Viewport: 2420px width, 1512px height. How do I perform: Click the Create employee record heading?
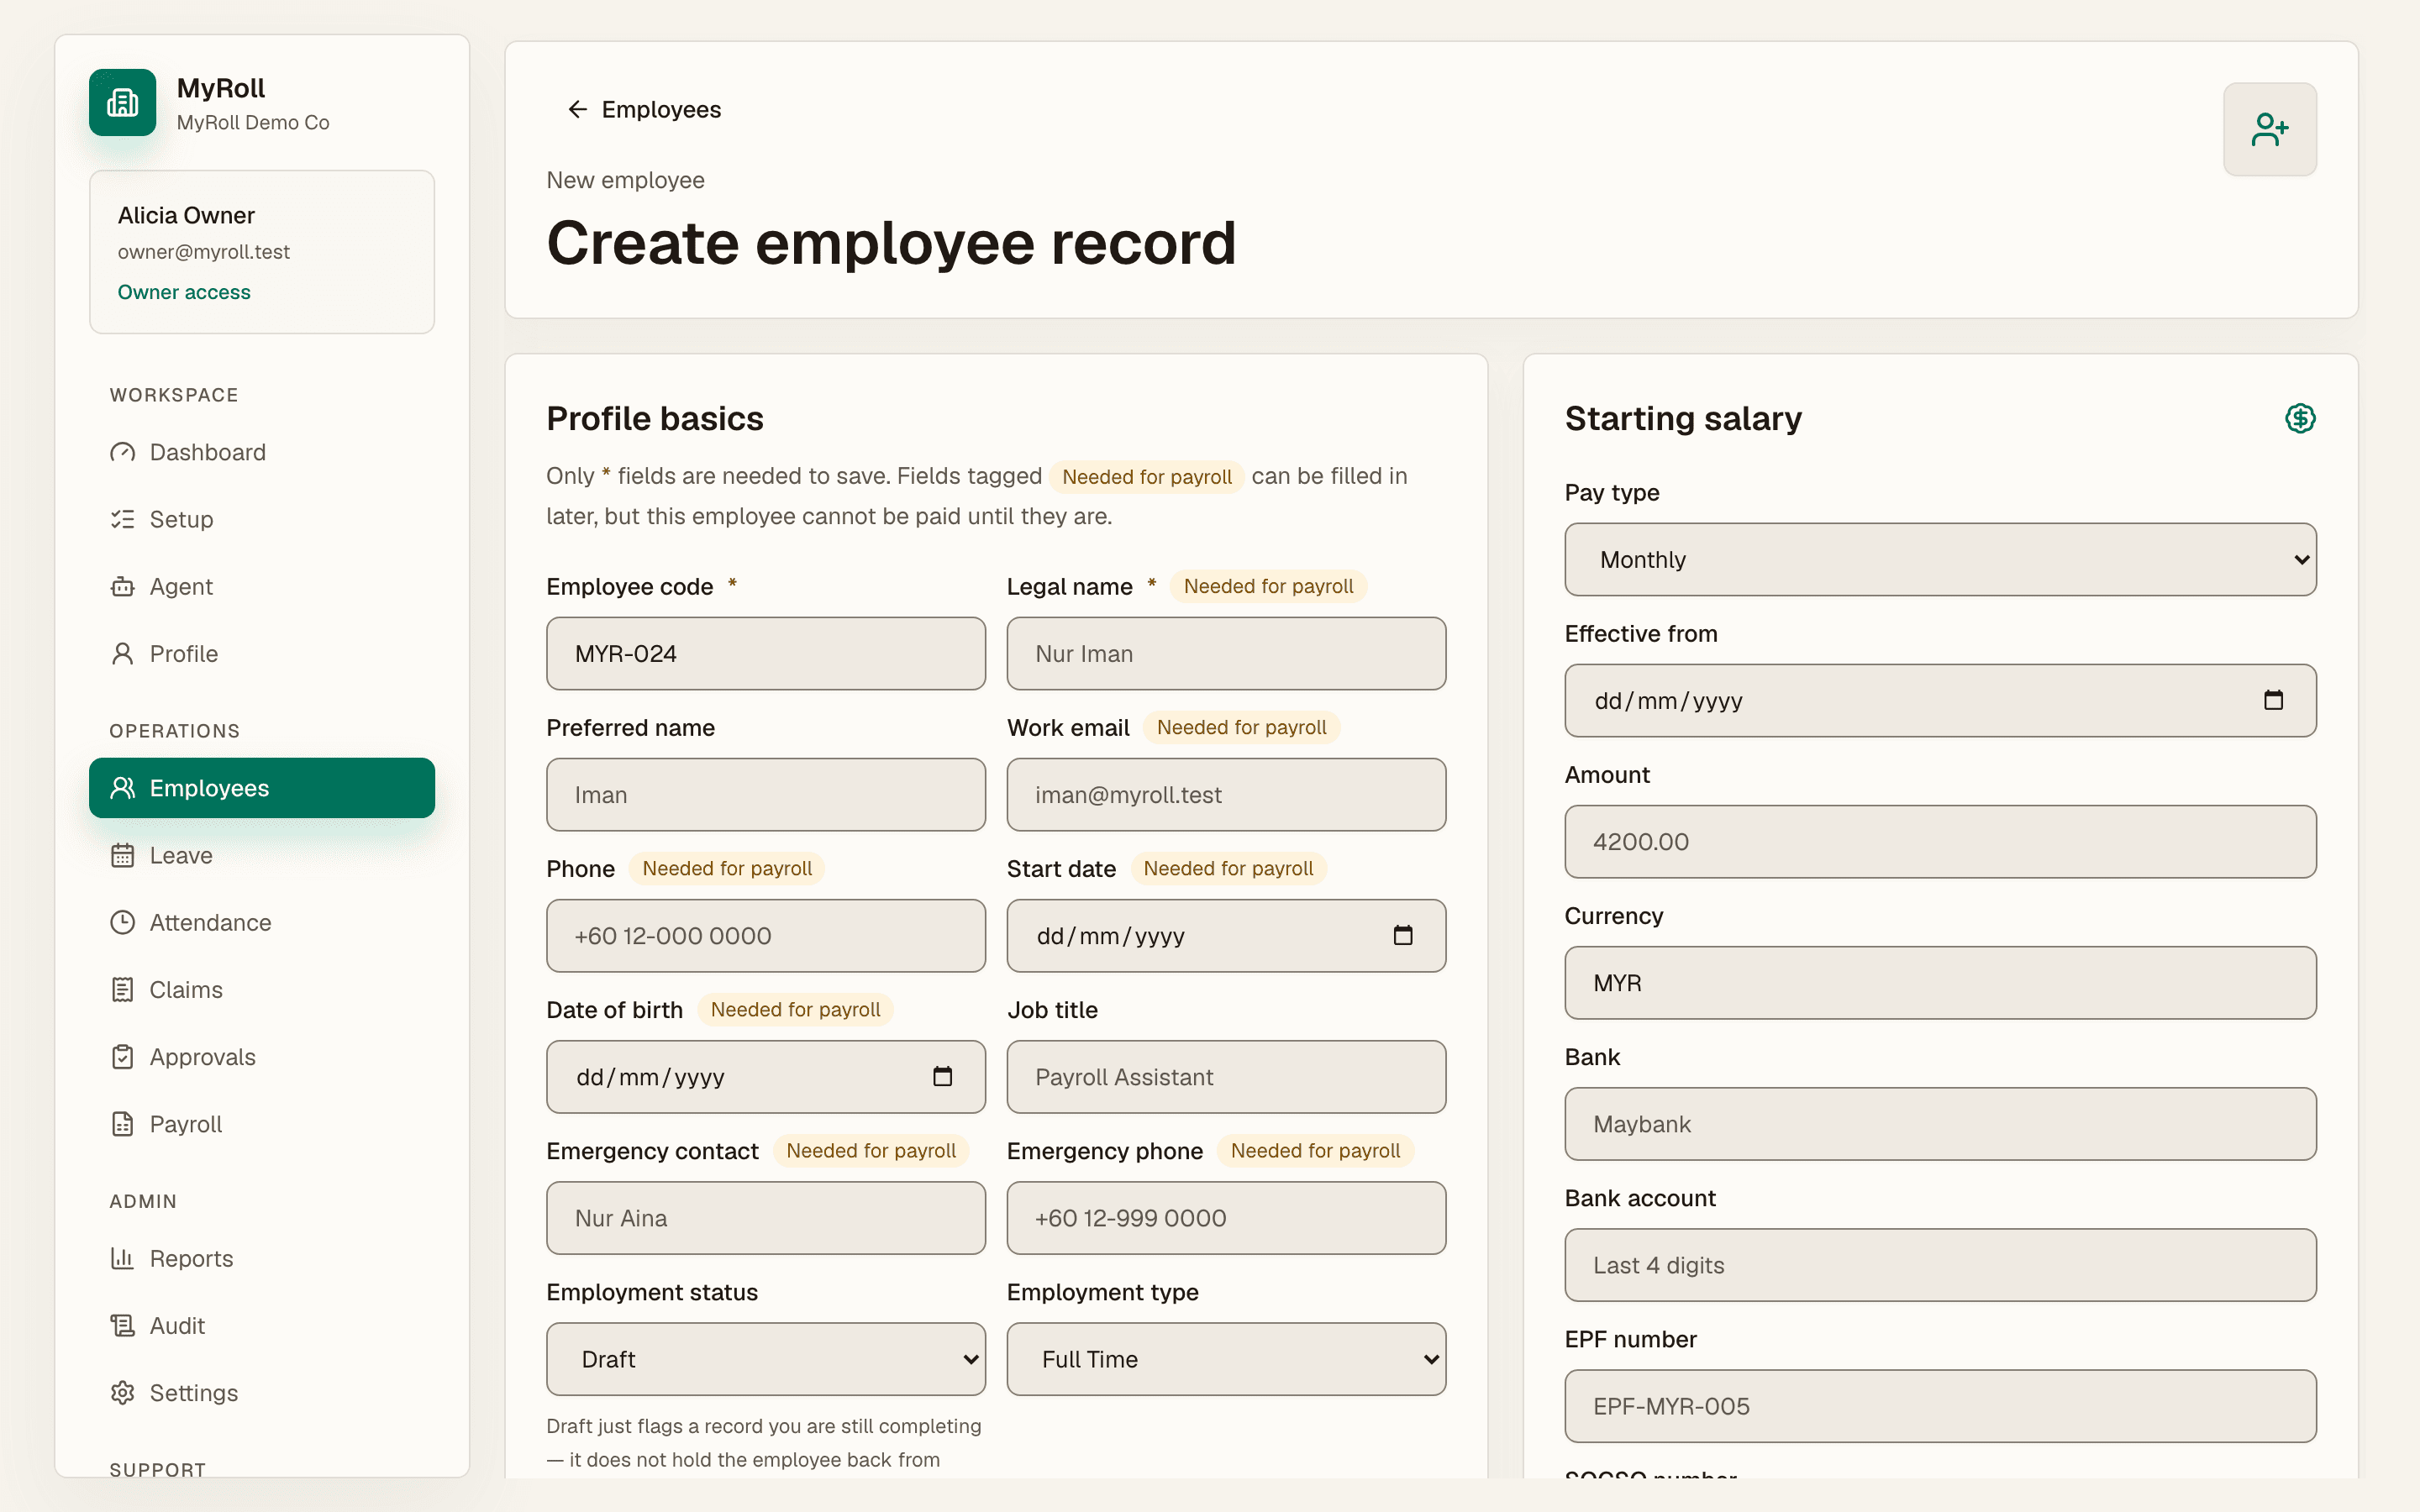pos(891,243)
